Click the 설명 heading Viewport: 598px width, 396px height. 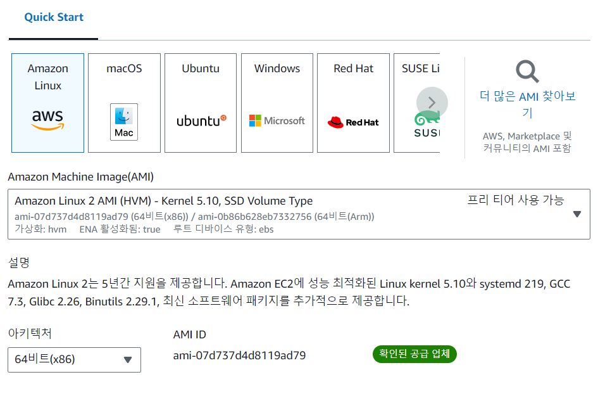pos(19,262)
